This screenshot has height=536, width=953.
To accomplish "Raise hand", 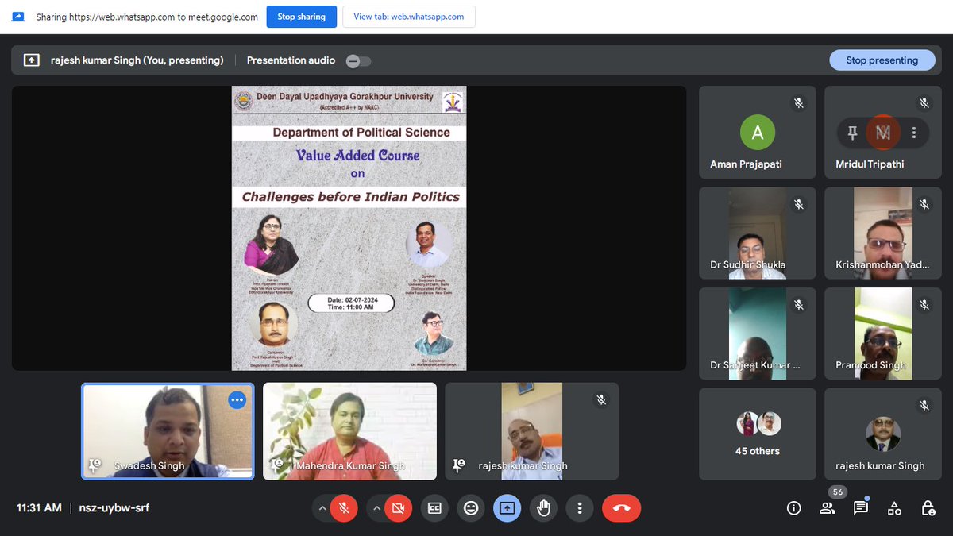I will coord(544,508).
